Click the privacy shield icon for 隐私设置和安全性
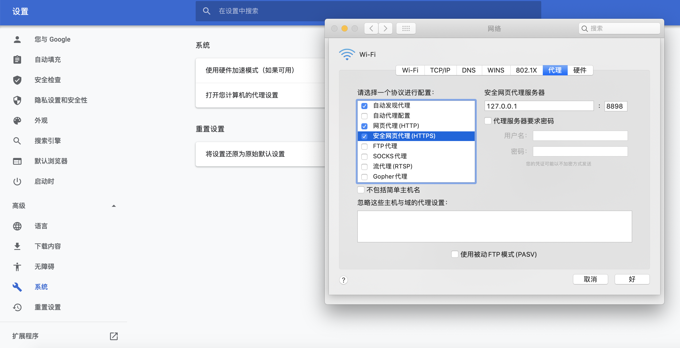680x348 pixels. pyautogui.click(x=17, y=100)
